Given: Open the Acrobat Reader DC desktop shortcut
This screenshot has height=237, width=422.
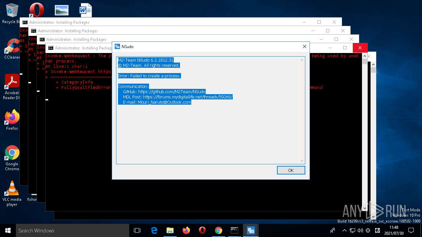Looking at the screenshot, I should click(12, 87).
